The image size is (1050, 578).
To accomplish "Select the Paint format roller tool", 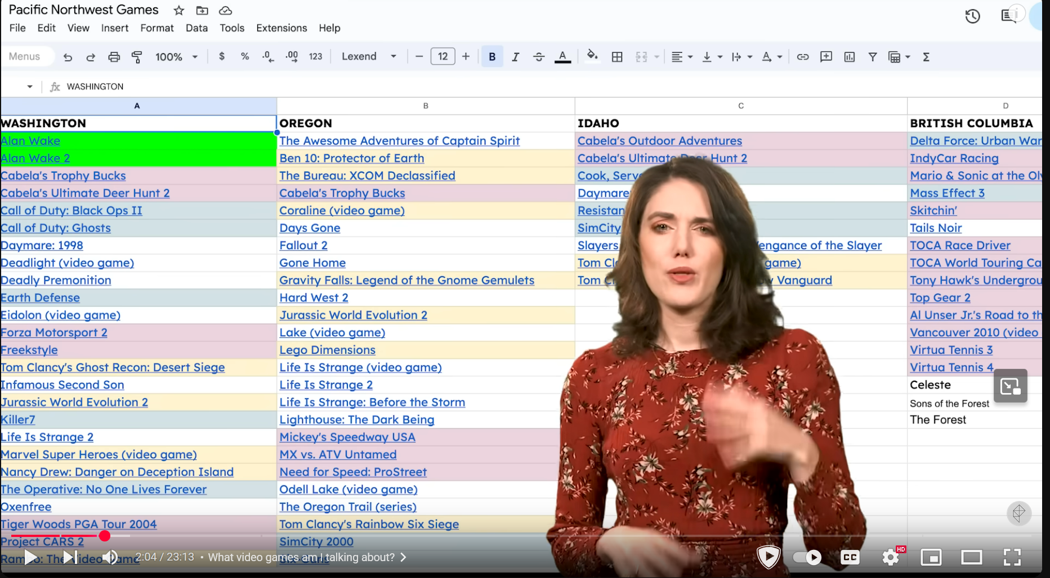I will pyautogui.click(x=137, y=57).
